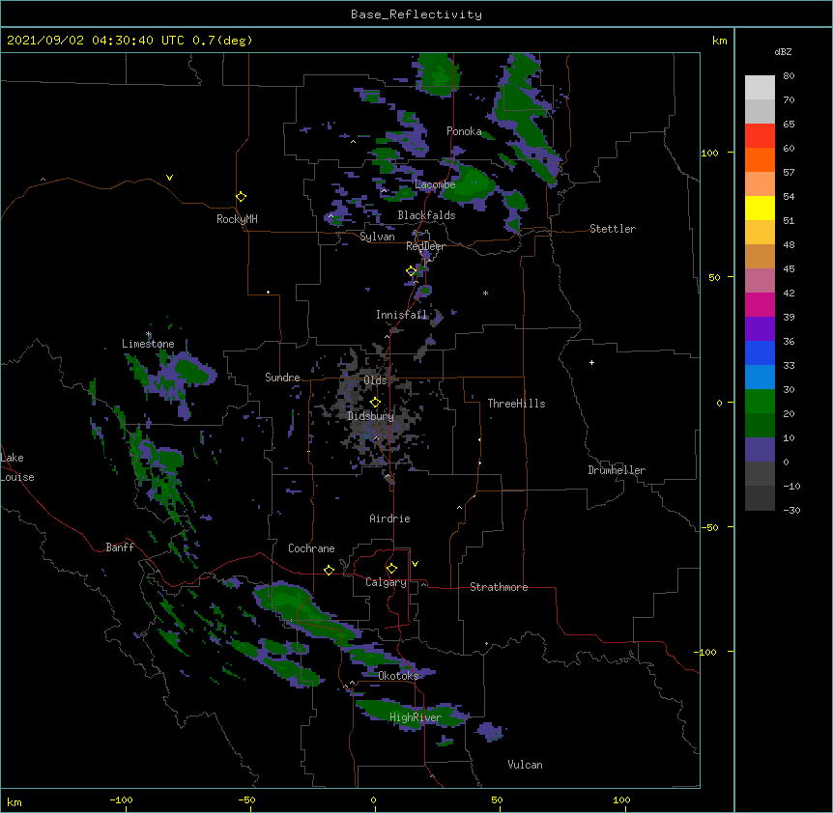The height and width of the screenshot is (813, 833).
Task: Click the dBZ legend heading
Action: pyautogui.click(x=783, y=52)
